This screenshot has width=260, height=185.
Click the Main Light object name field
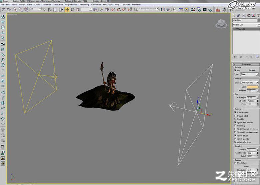[244, 20]
